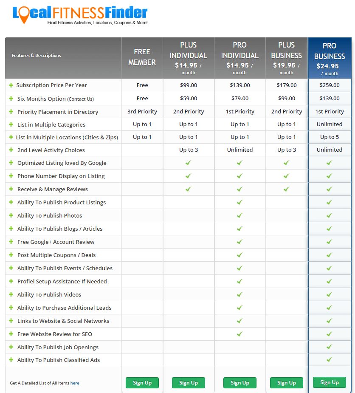The height and width of the screenshot is (393, 355).
Task: Click the LocalFitnessFinder logo
Action: [x=80, y=15]
